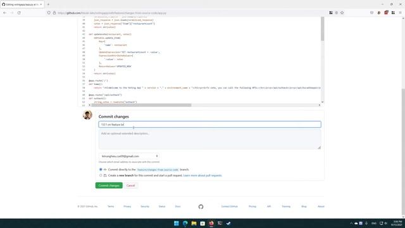Screen dimensions: 405x228
Task: Open File Explorer from the taskbar
Action: [194, 224]
